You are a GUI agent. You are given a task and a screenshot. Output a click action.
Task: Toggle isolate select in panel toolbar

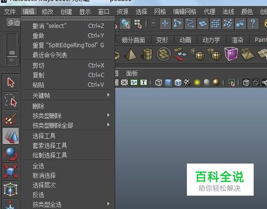click(231, 82)
